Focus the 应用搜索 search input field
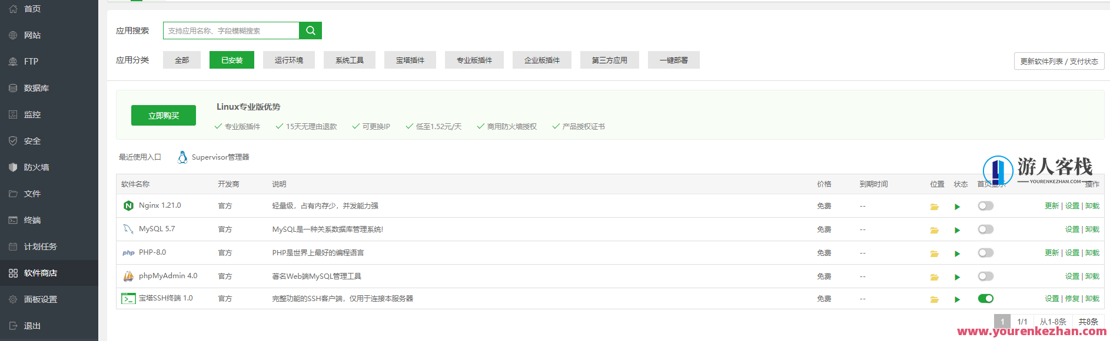The image size is (1110, 341). click(x=231, y=31)
